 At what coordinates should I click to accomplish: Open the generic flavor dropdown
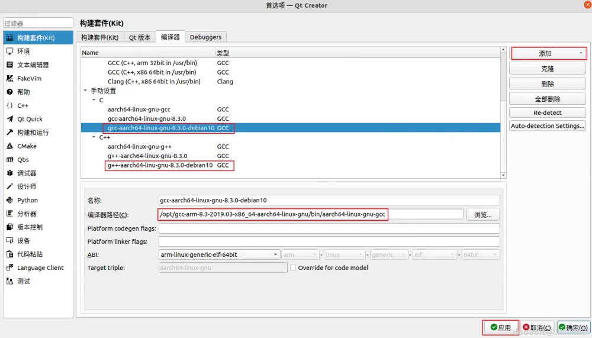(388, 255)
